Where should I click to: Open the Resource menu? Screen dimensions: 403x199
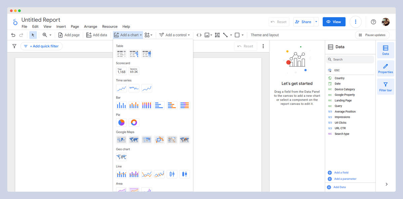point(110,27)
